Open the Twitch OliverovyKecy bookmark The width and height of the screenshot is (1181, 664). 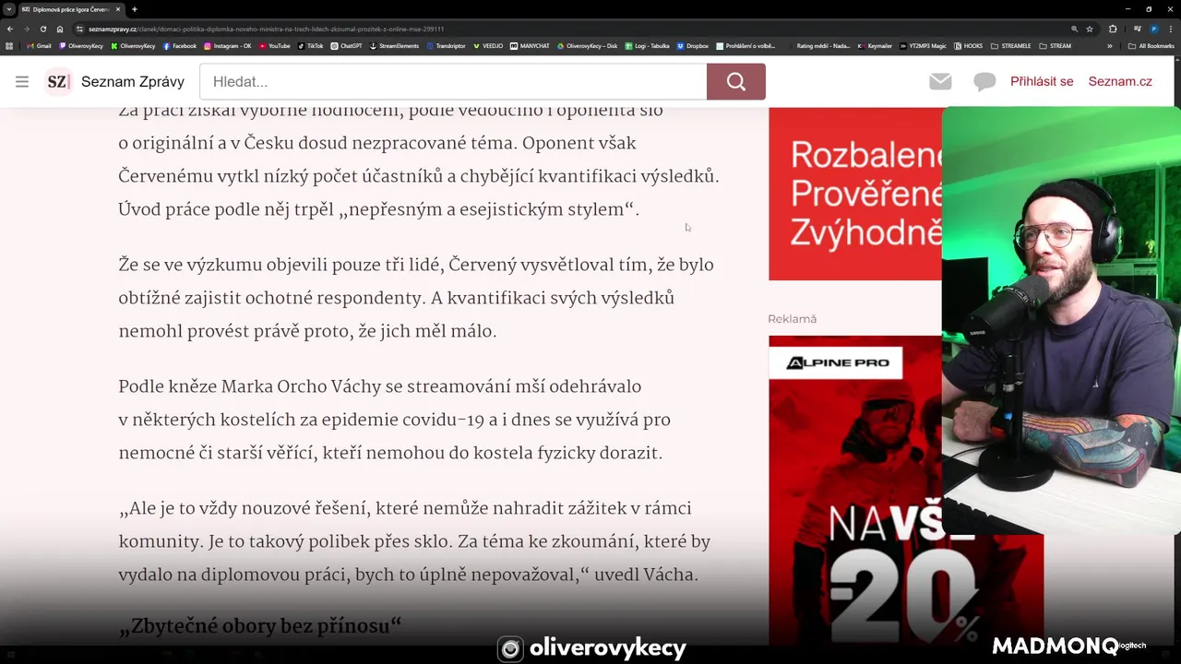(81, 45)
